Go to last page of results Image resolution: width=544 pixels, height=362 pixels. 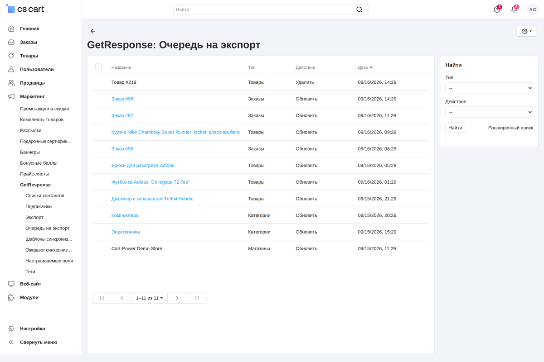click(196, 298)
